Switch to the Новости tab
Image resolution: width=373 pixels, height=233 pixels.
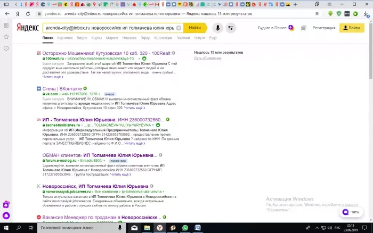click(x=129, y=38)
